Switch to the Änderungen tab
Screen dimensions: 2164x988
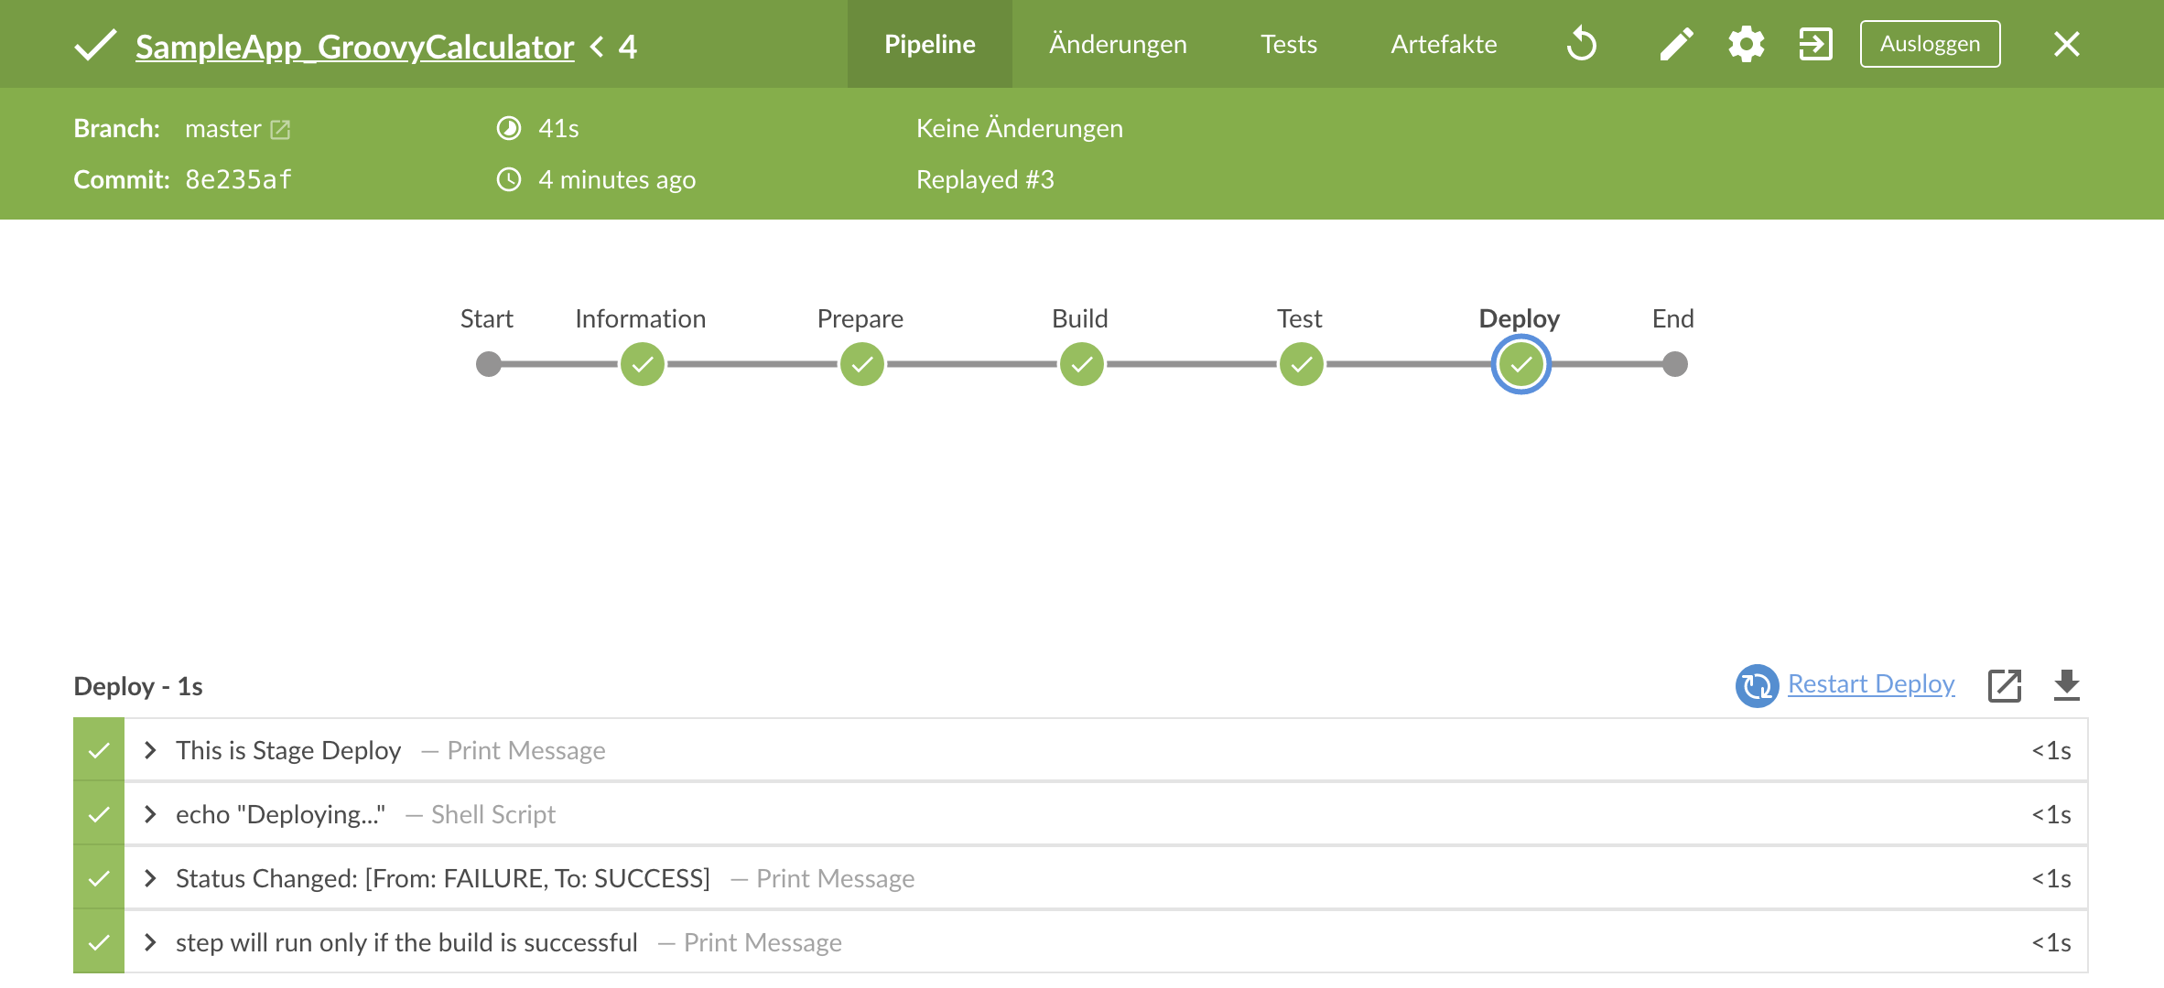[1118, 43]
